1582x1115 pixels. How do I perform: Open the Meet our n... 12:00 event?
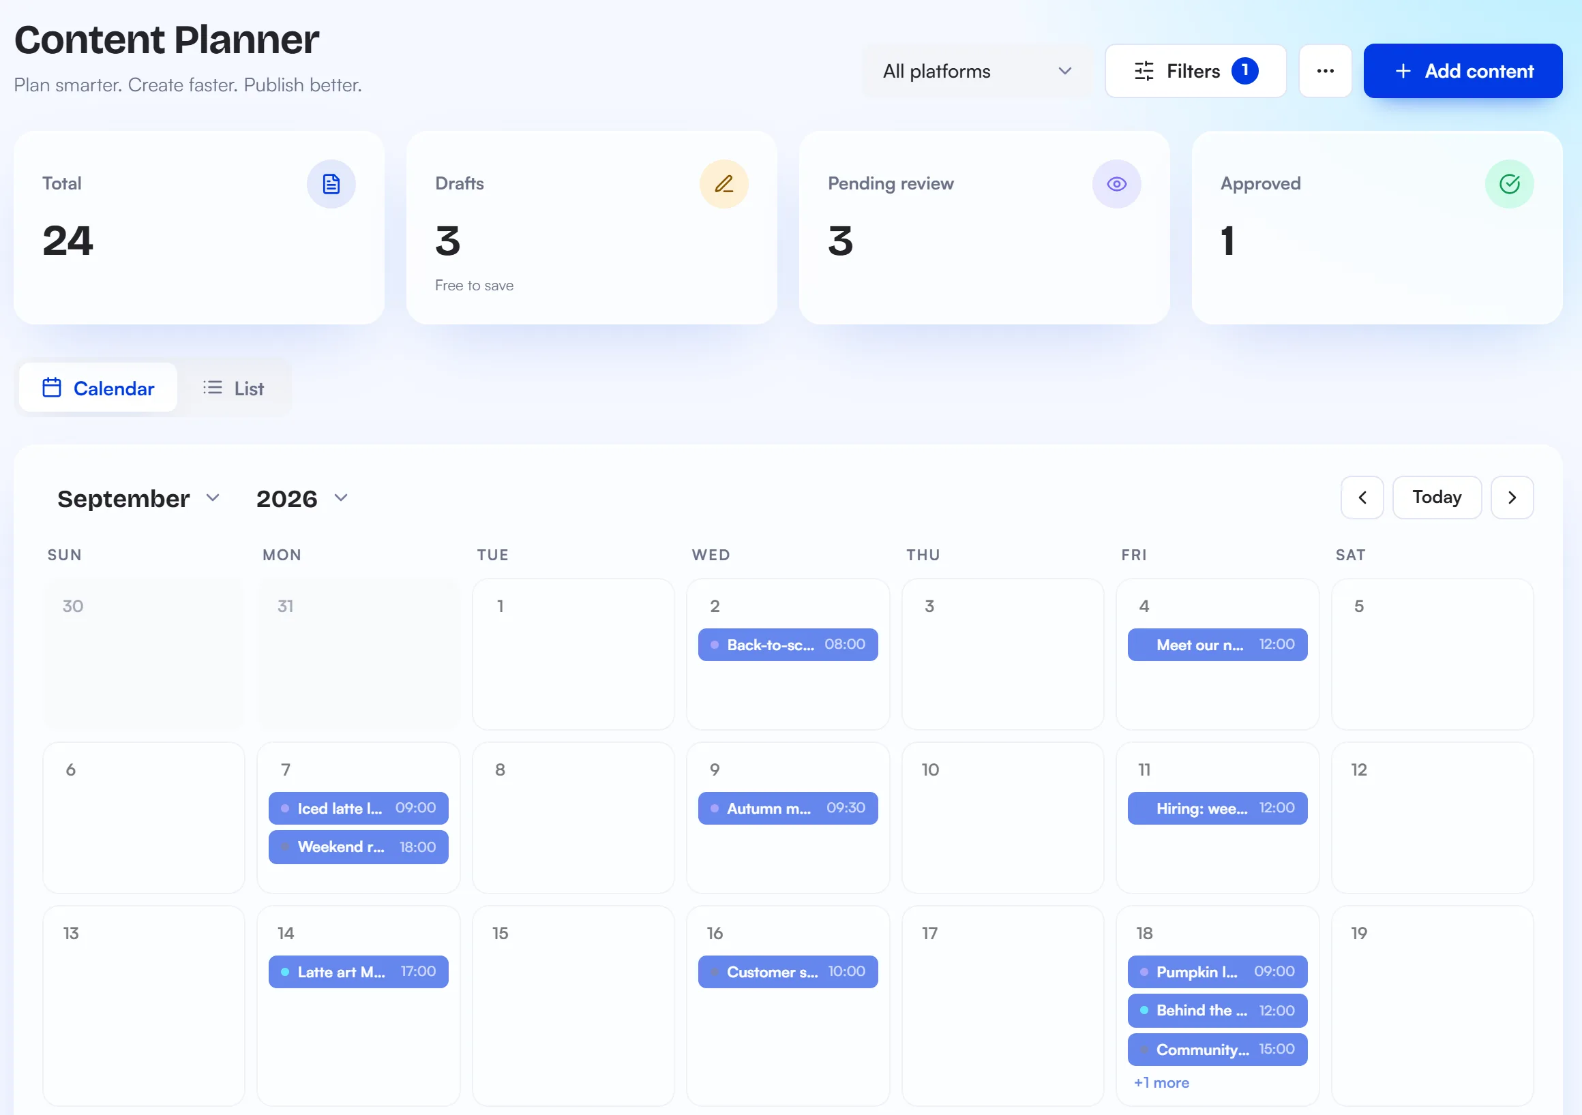(1217, 645)
